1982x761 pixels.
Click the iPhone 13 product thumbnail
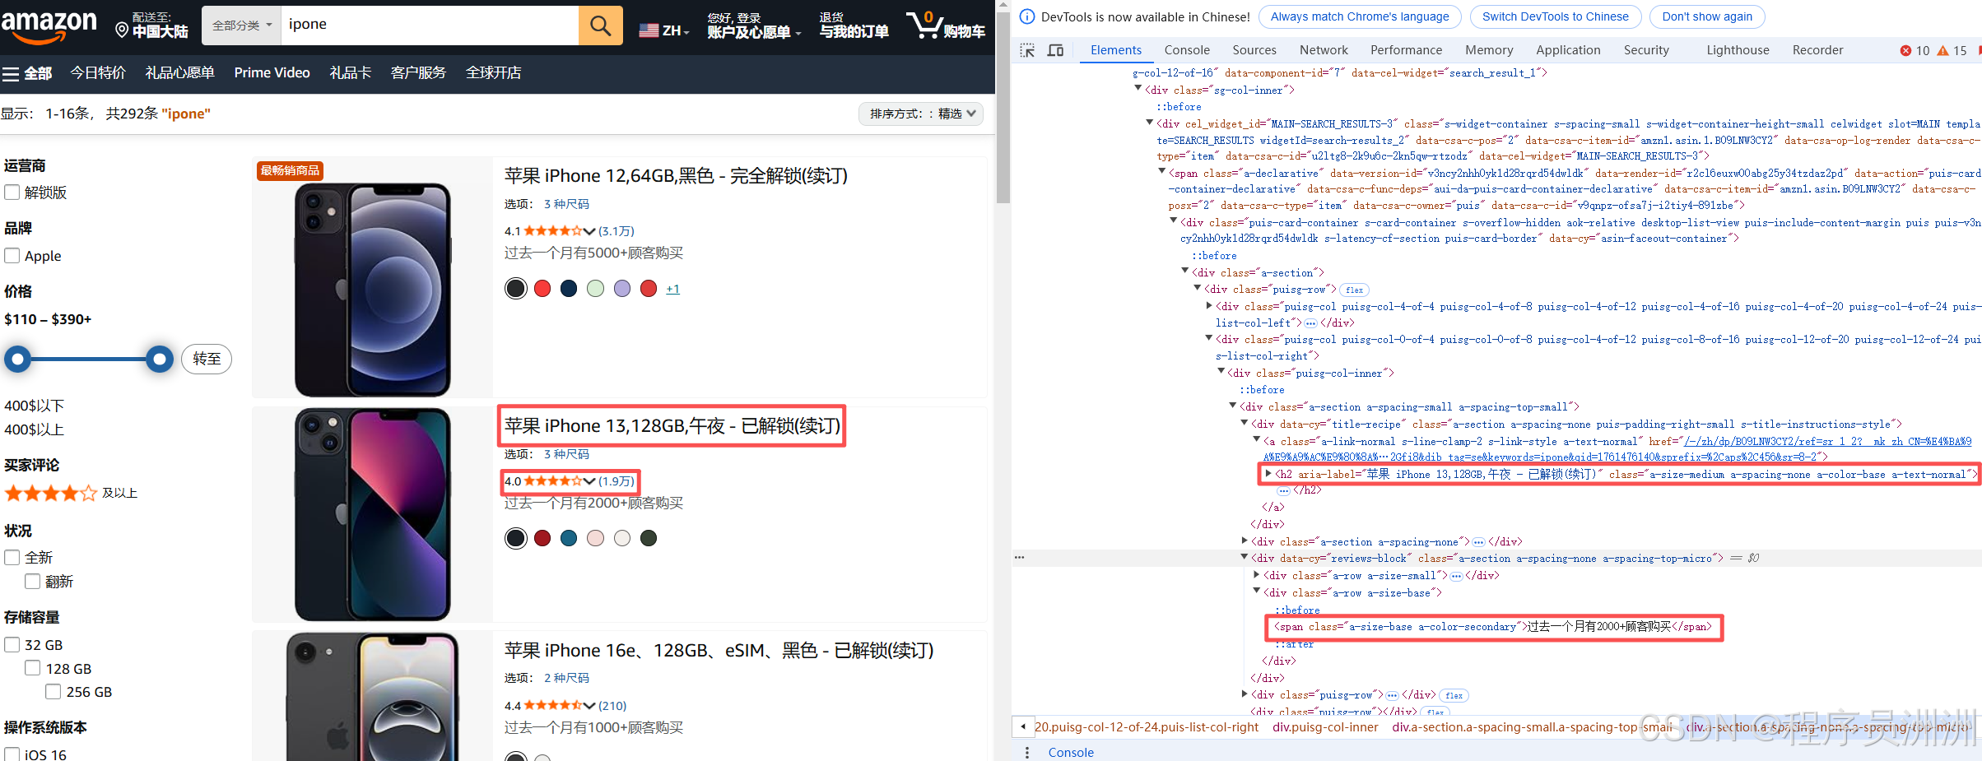click(x=372, y=514)
